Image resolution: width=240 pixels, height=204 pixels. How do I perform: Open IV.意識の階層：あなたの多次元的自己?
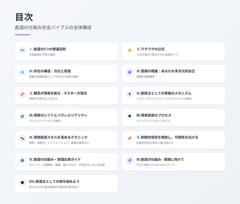(173, 73)
